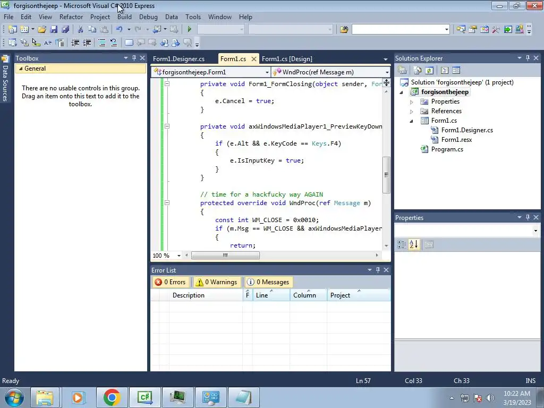The width and height of the screenshot is (544, 408).
Task: Uncomment the selected lines icon
Action: (x=114, y=42)
